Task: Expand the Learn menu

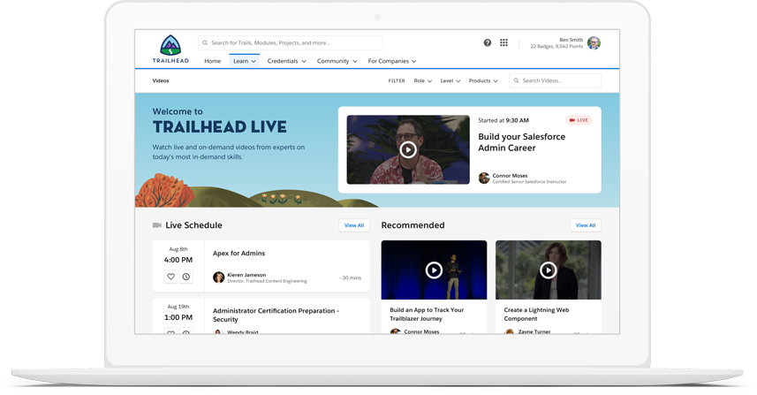Action: point(245,61)
